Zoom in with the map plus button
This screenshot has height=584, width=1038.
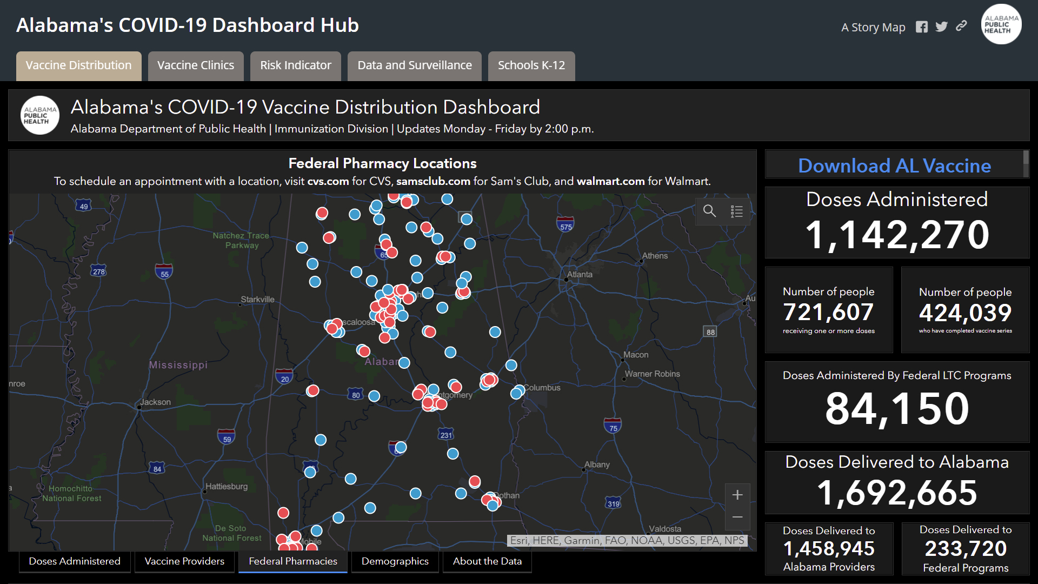[737, 495]
